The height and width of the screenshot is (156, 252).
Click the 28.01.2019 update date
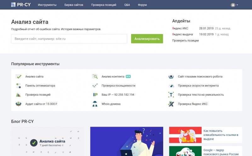pyautogui.click(x=206, y=28)
